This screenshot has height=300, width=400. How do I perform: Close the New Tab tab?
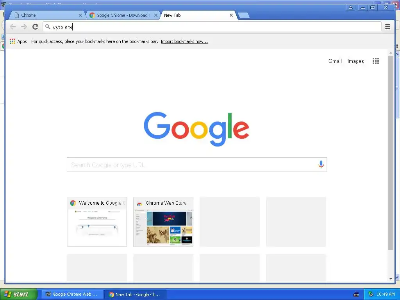(x=231, y=15)
